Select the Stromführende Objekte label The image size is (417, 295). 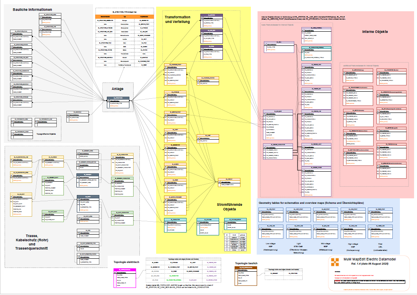(x=230, y=207)
